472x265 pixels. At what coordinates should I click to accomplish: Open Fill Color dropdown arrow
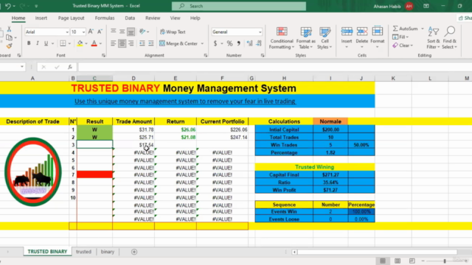(86, 43)
